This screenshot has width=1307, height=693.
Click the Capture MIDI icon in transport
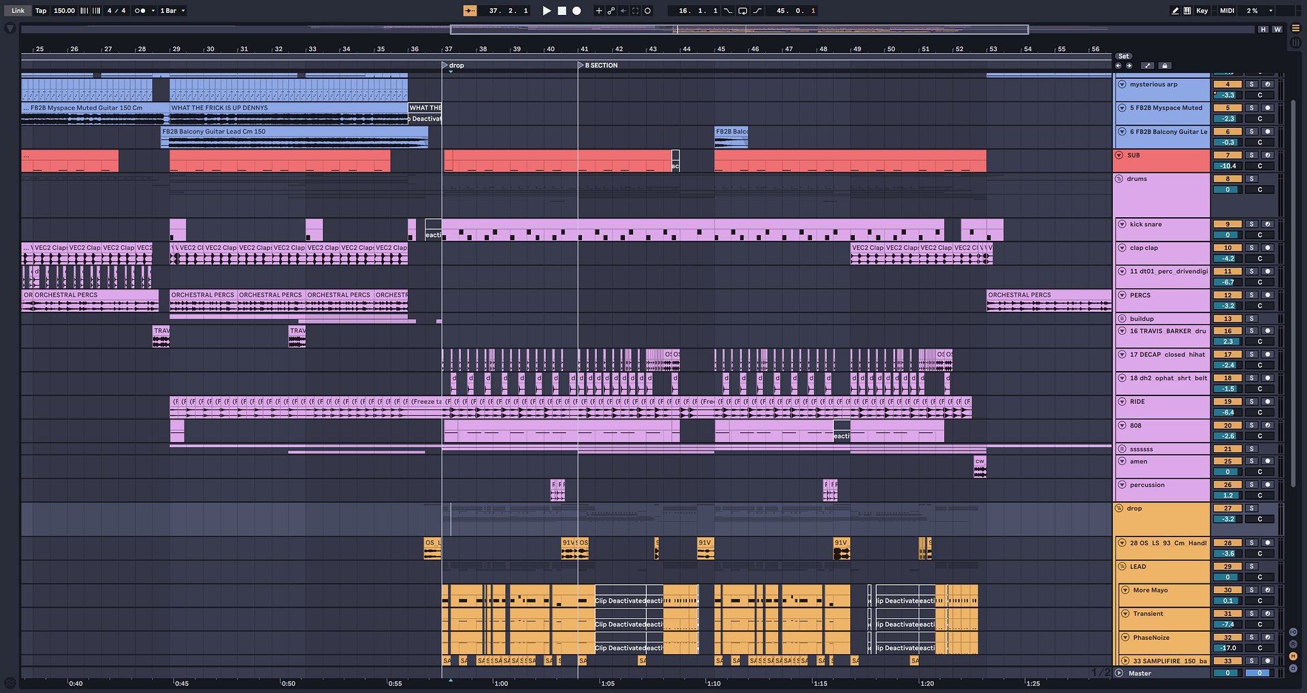coord(648,10)
